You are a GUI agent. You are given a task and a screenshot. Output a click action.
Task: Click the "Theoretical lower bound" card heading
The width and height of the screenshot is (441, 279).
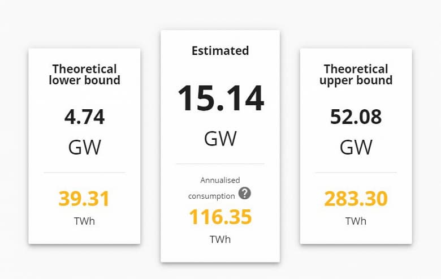point(85,74)
